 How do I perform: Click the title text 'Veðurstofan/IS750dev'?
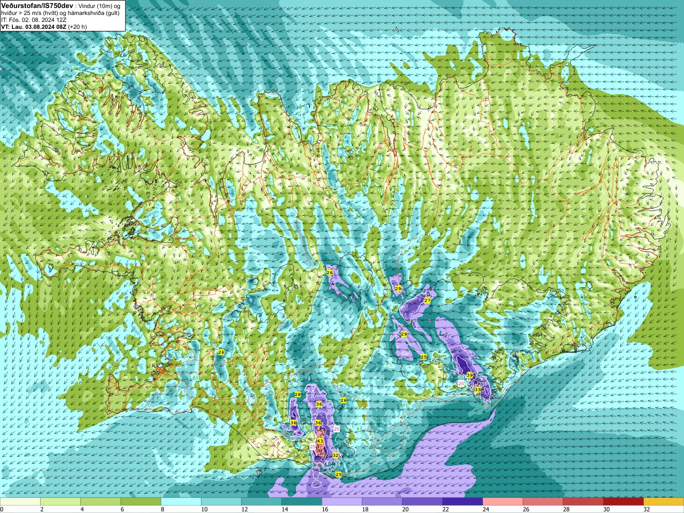[x=37, y=5]
